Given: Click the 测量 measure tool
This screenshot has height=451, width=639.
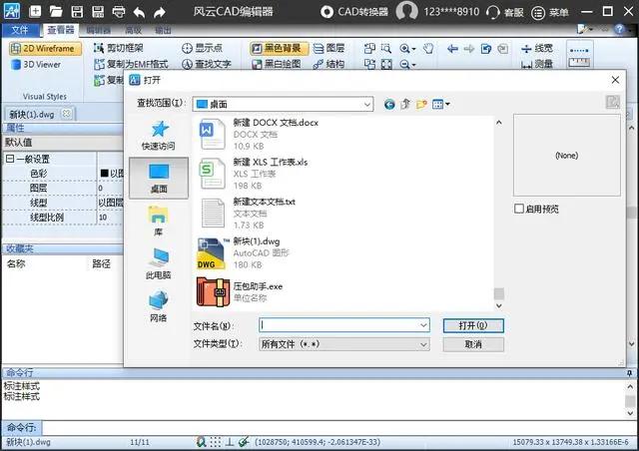Looking at the screenshot, I should pyautogui.click(x=537, y=64).
